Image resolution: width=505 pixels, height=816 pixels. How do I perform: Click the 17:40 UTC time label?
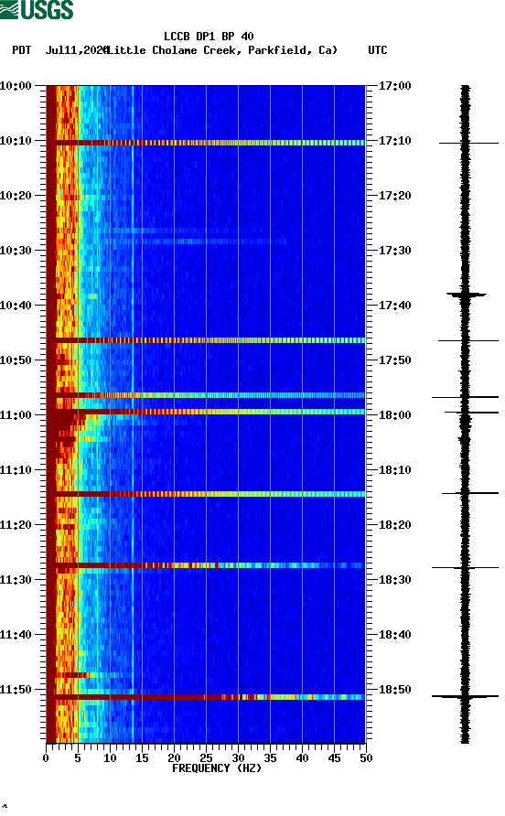click(x=394, y=306)
